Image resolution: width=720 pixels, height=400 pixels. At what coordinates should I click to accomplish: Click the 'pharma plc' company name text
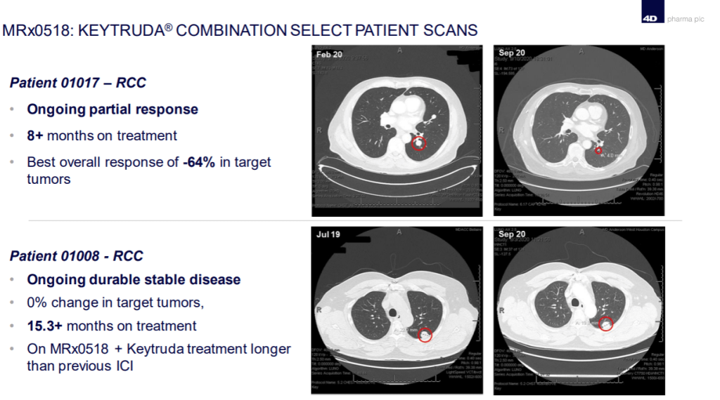coord(685,19)
